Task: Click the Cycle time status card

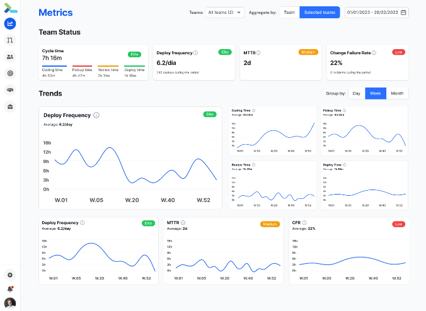Action: 93,62
